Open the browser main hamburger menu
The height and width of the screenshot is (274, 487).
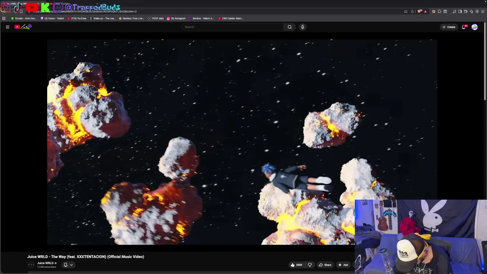(483, 11)
